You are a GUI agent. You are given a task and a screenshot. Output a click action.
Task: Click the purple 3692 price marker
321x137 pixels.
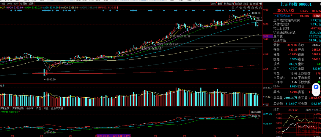click(266, 36)
